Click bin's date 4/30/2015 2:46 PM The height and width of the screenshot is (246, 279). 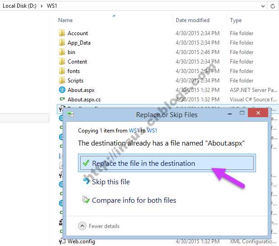pos(197,52)
